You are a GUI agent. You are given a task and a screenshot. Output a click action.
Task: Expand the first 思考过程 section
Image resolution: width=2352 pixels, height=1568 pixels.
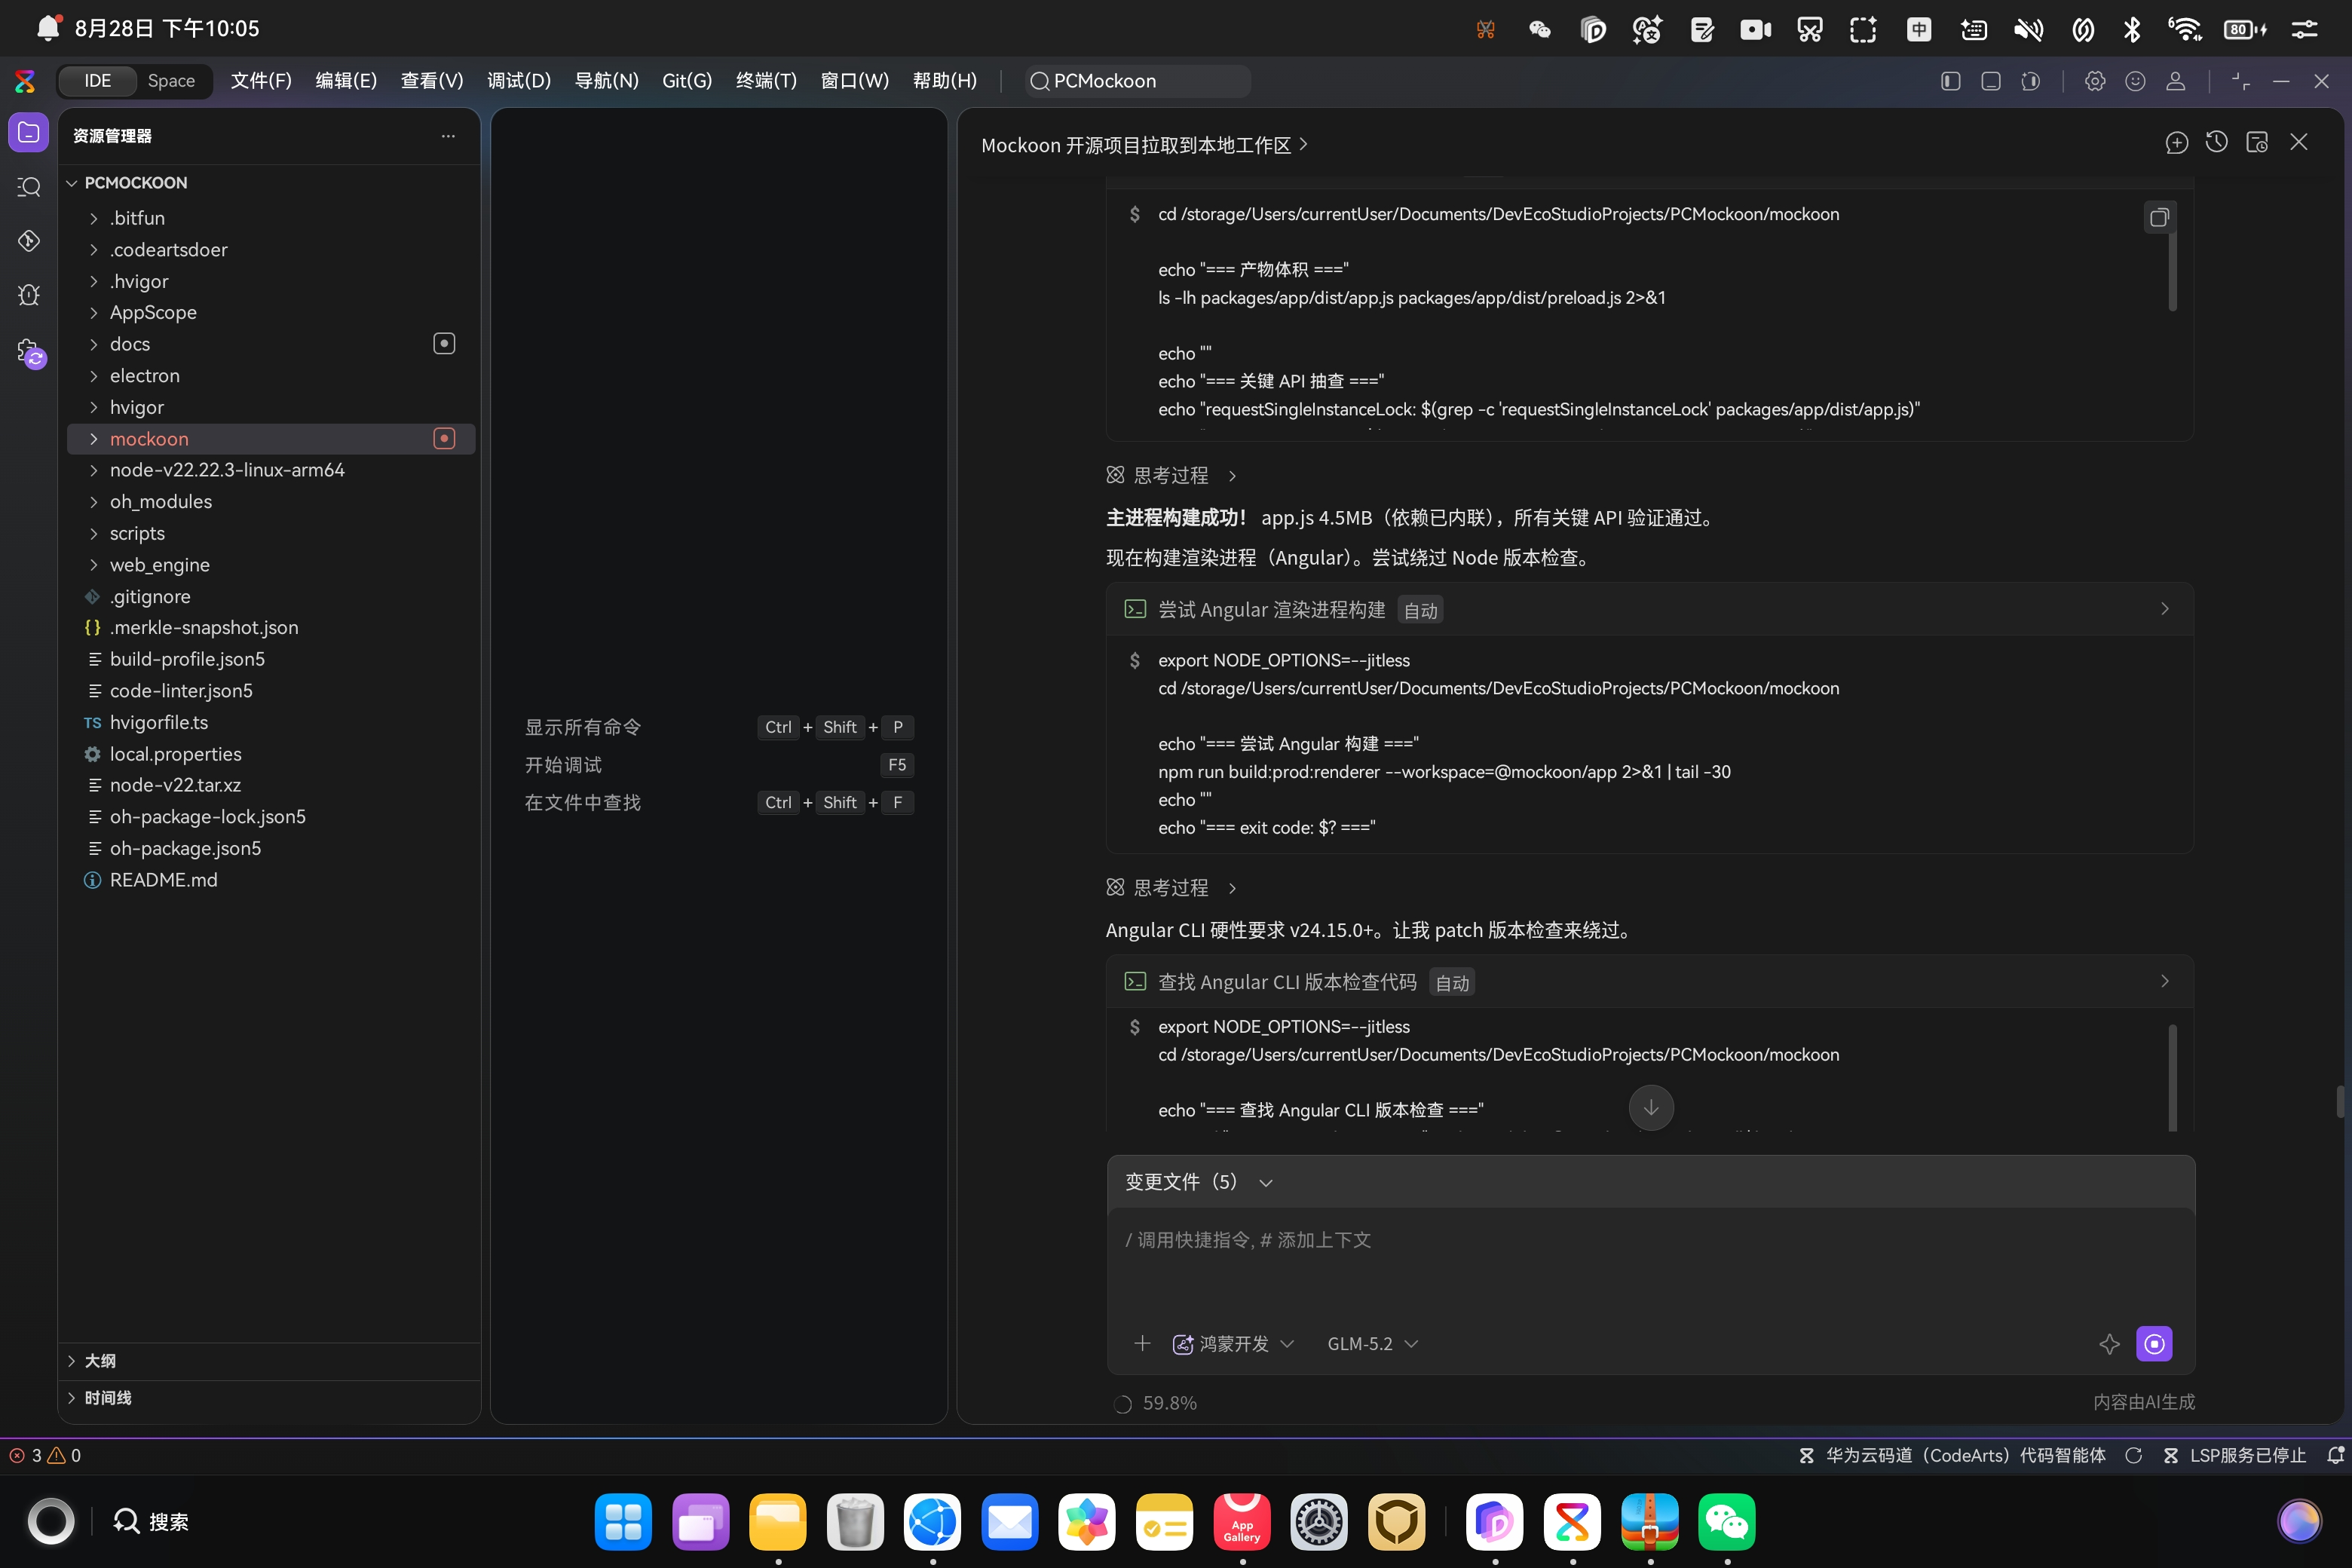click(x=1171, y=475)
